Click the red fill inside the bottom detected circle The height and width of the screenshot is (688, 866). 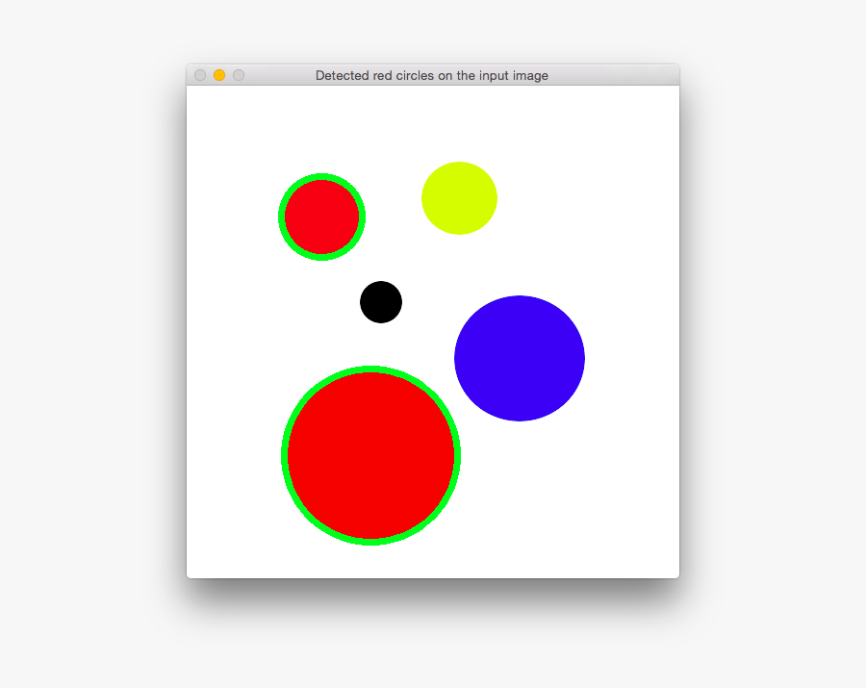pos(372,456)
